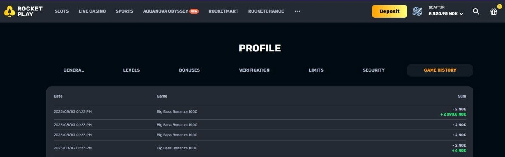Switch to the Security tab

tap(374, 70)
